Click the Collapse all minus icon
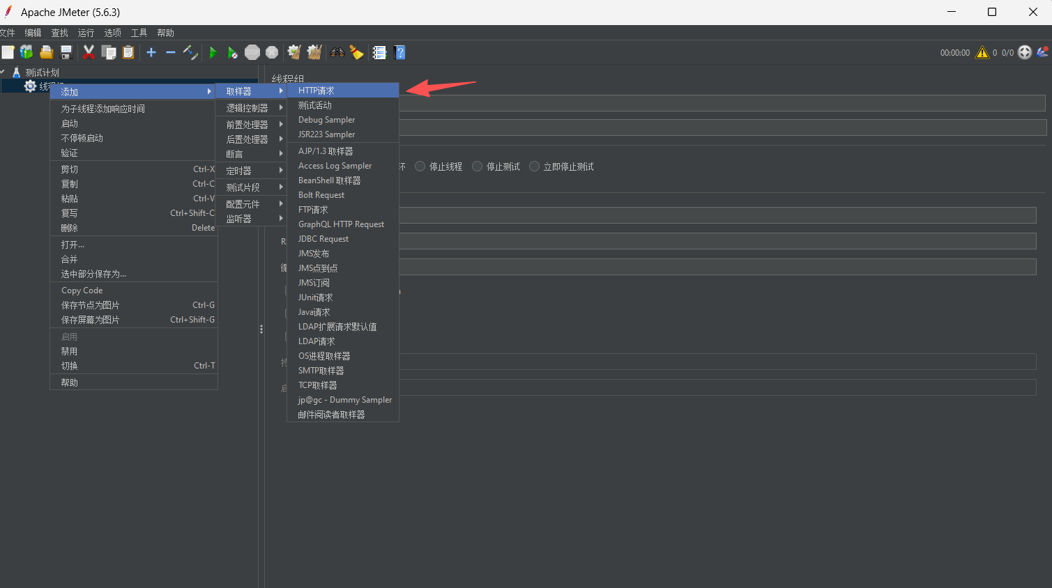Screen dimensions: 1052x588 171,52
